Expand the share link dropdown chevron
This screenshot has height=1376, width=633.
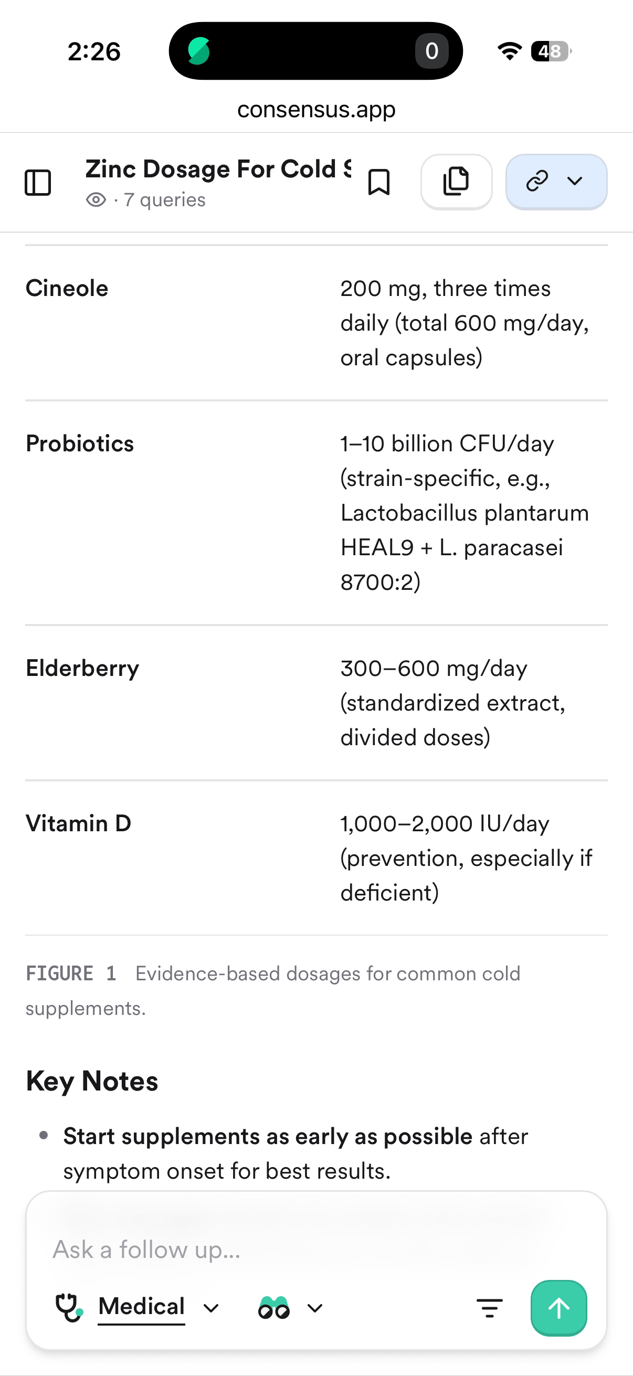575,182
